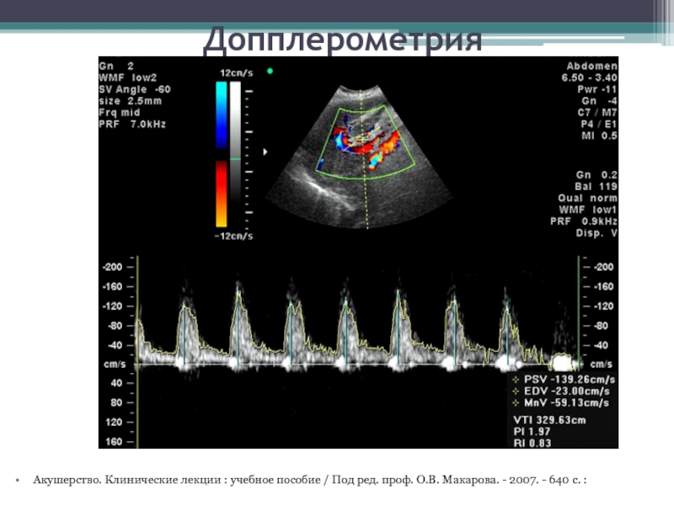Click the 'MI 0.5' mechanical index

click(x=599, y=136)
